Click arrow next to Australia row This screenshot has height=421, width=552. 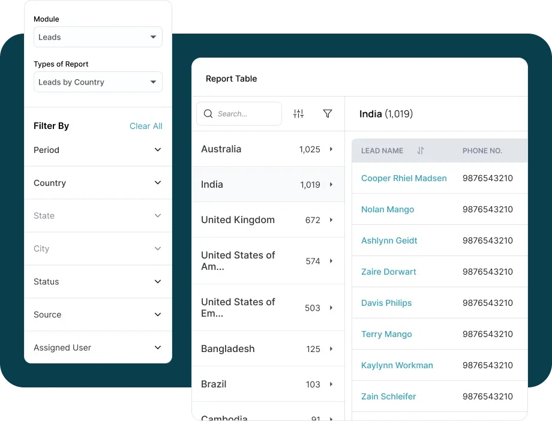tap(331, 149)
